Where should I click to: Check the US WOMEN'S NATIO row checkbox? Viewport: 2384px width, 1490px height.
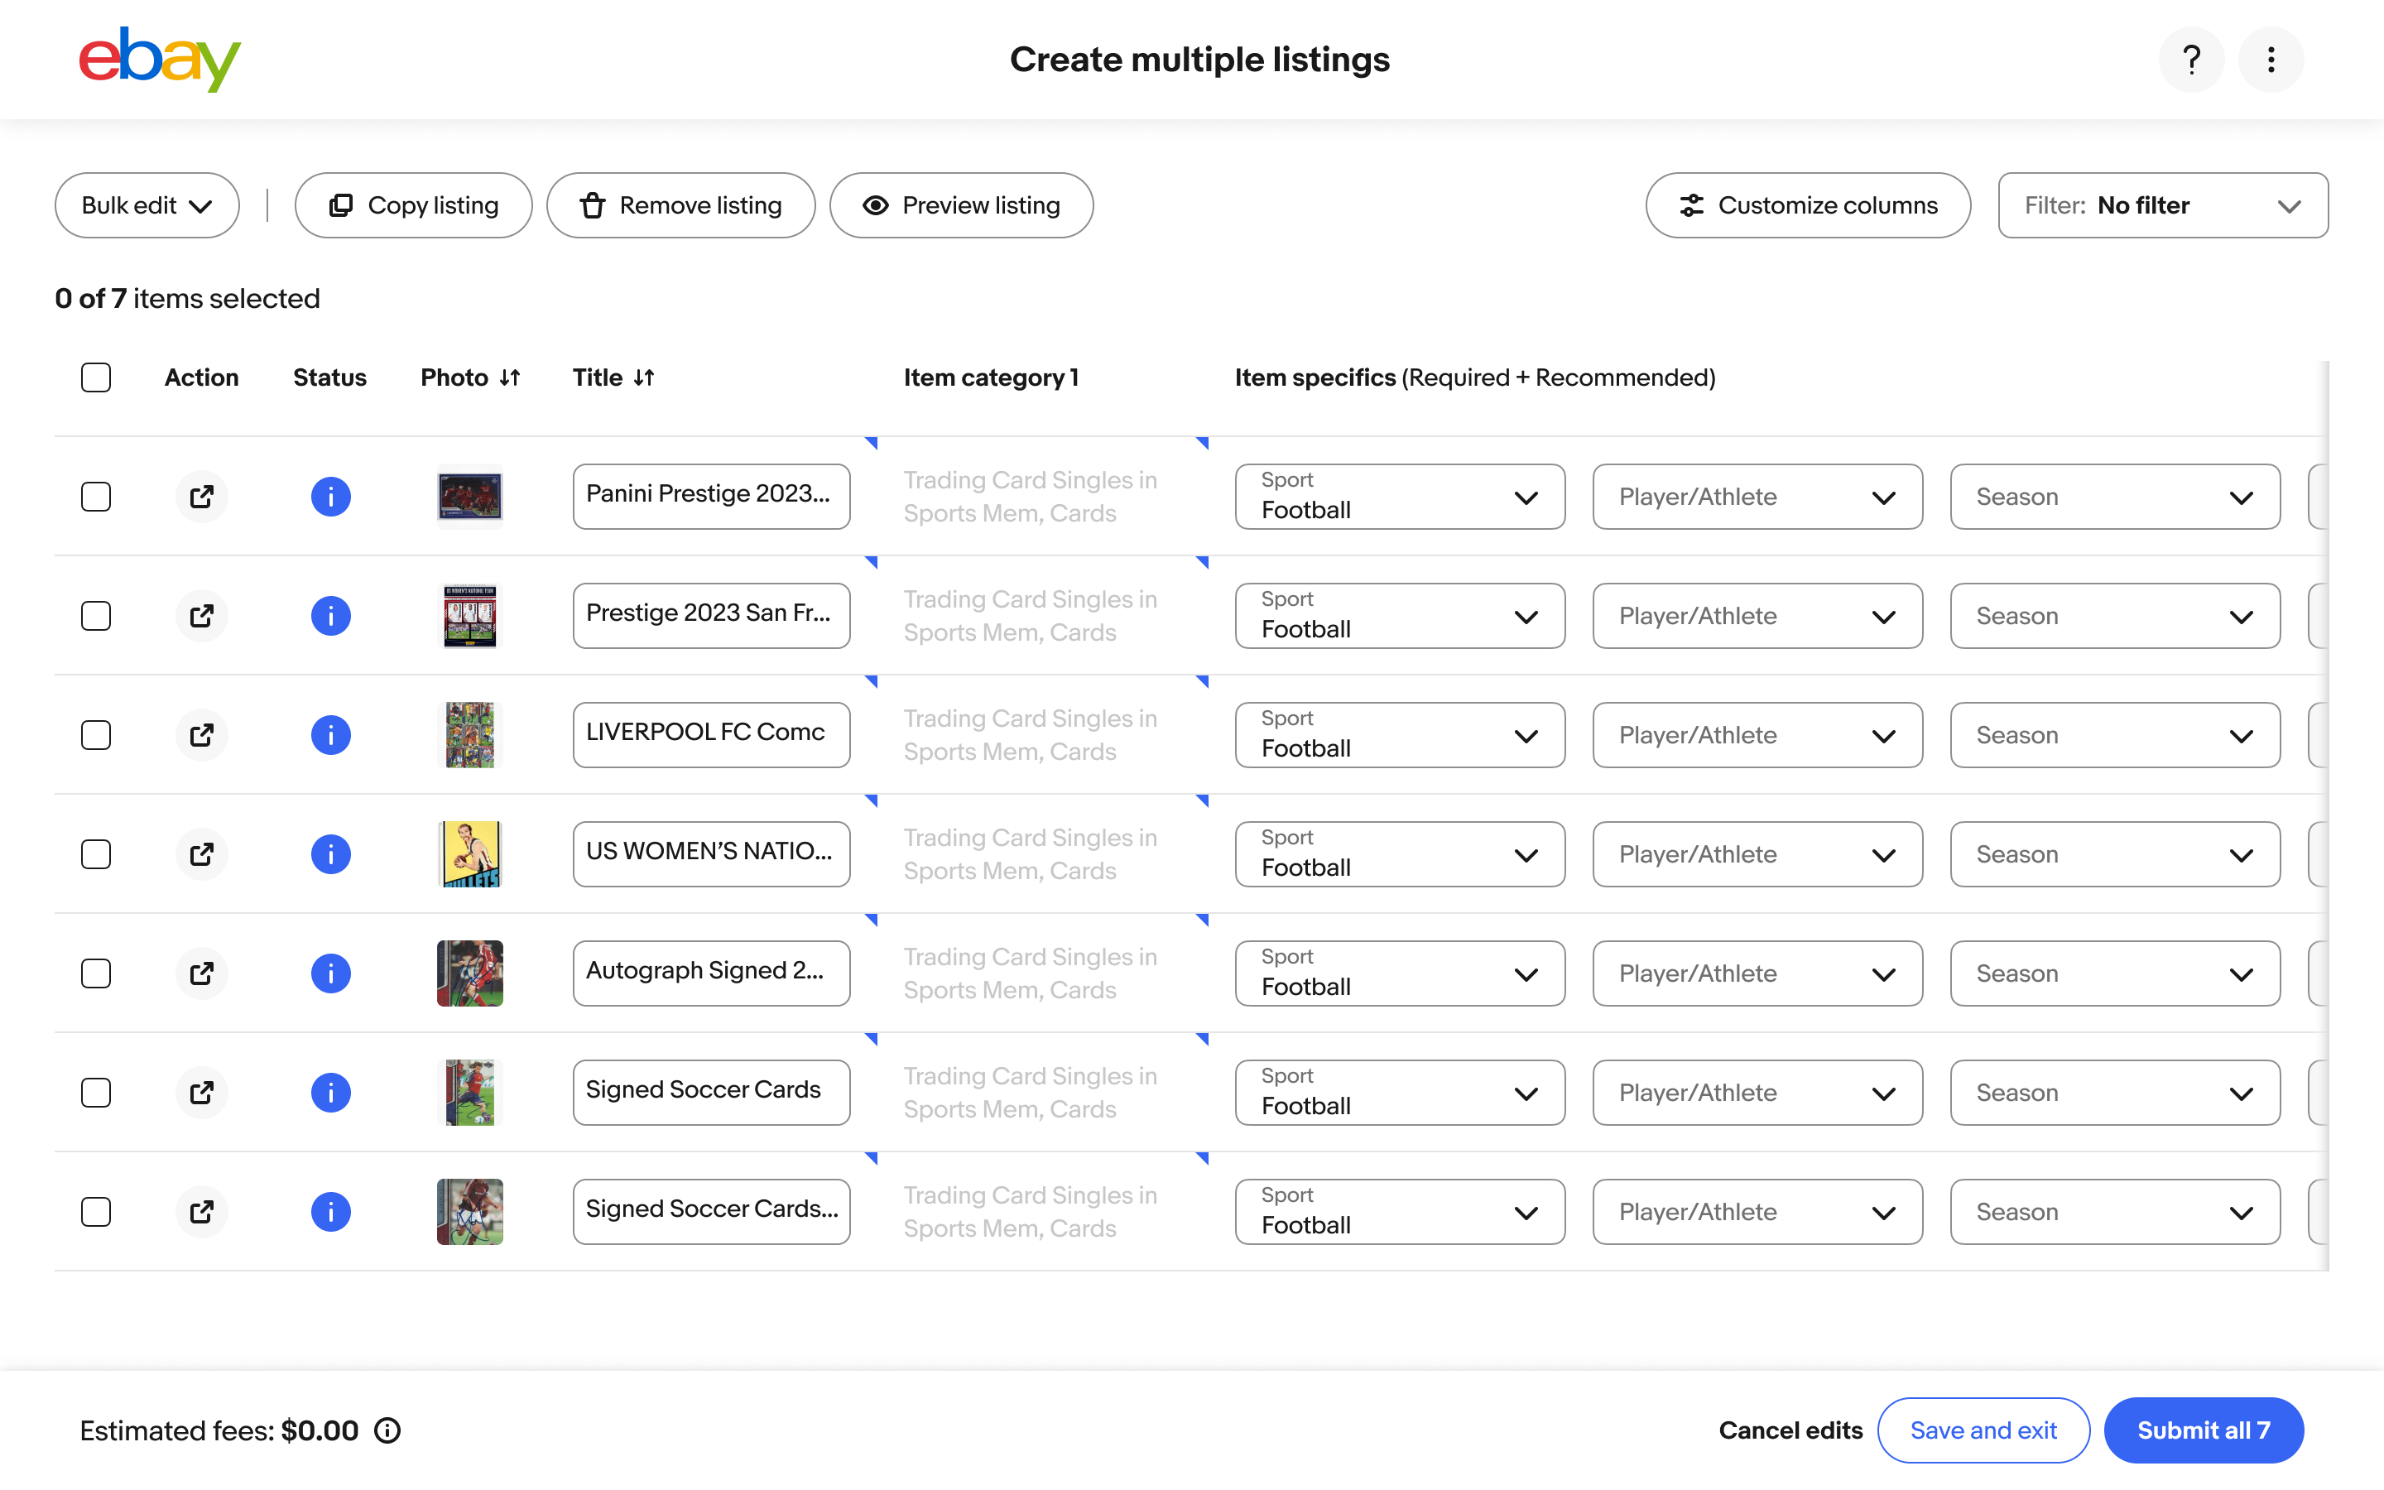(x=95, y=854)
